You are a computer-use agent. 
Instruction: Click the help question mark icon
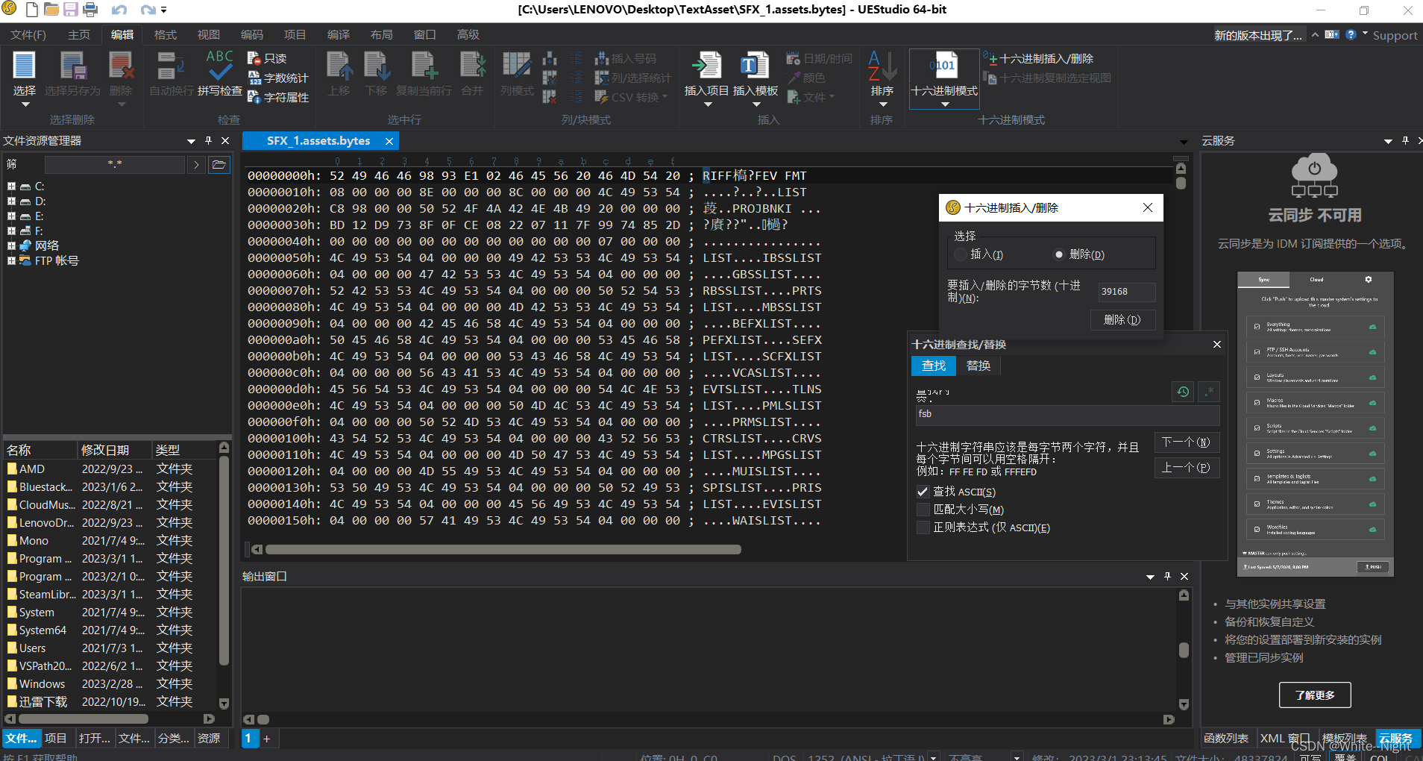pos(1351,34)
